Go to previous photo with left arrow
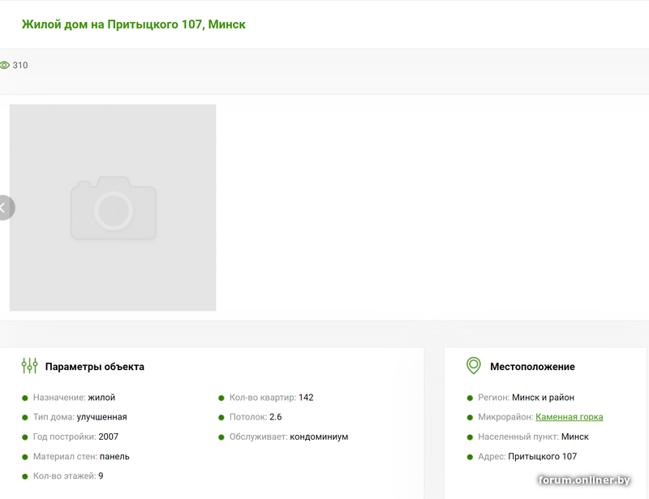The image size is (649, 499). click(x=4, y=208)
